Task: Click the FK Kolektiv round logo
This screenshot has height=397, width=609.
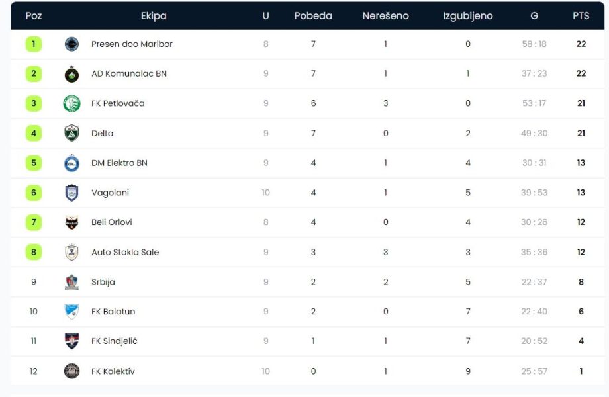Action: (x=71, y=371)
